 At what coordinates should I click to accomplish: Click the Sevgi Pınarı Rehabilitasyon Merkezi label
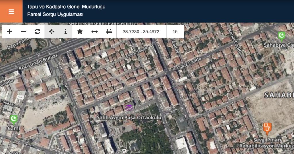click(x=267, y=143)
